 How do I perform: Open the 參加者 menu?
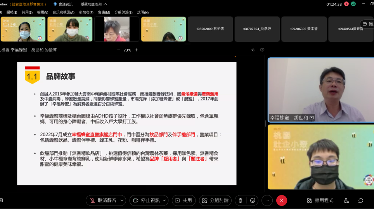click(x=86, y=12)
